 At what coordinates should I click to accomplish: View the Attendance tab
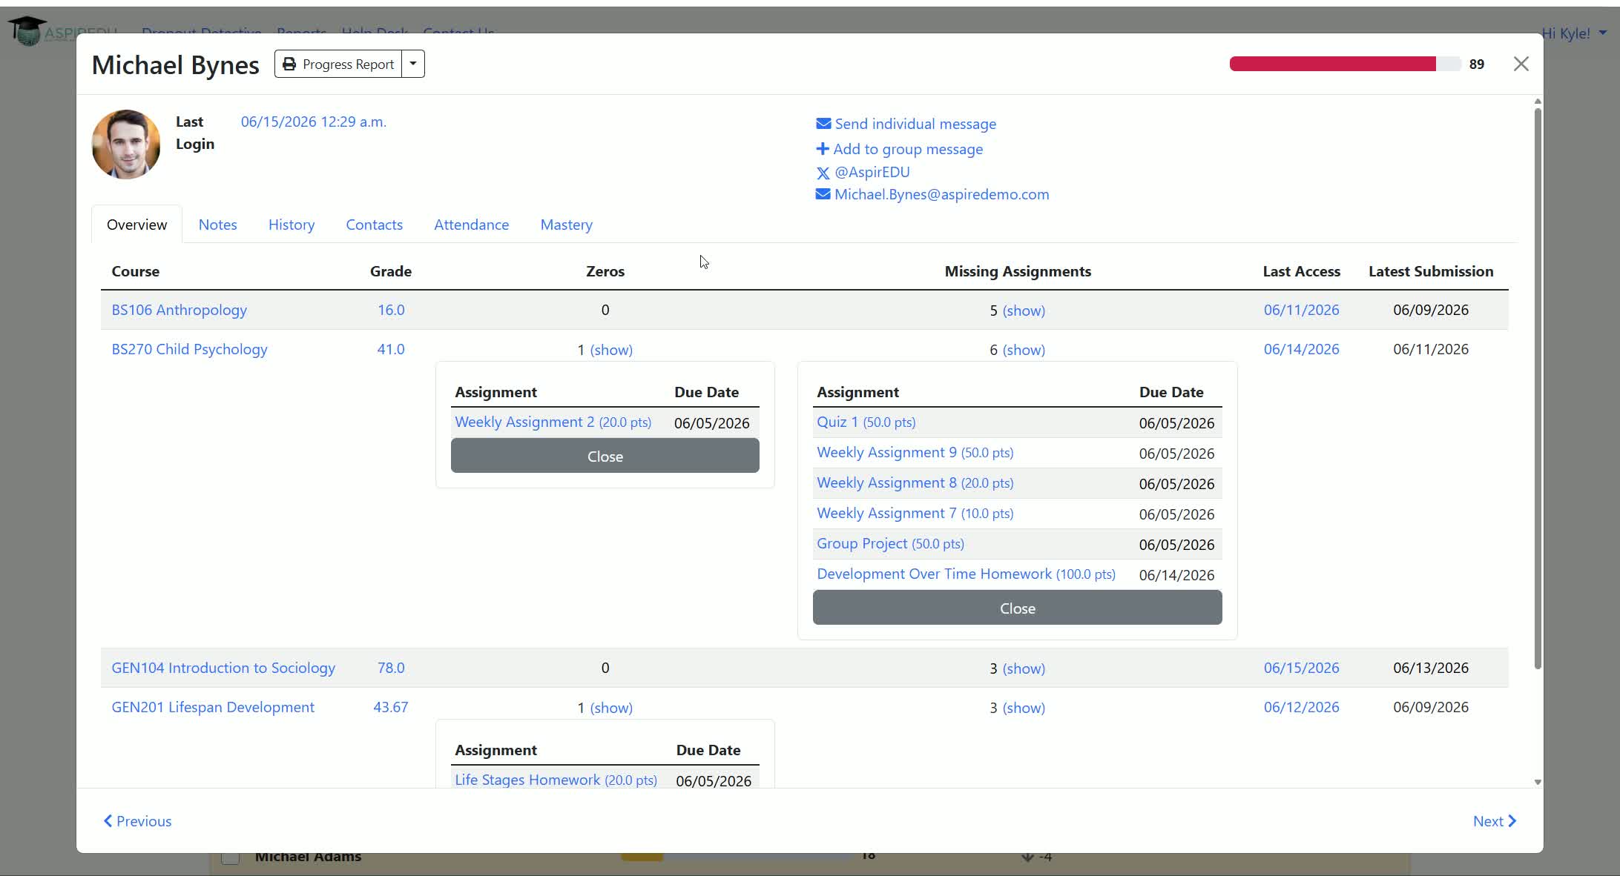[472, 225]
